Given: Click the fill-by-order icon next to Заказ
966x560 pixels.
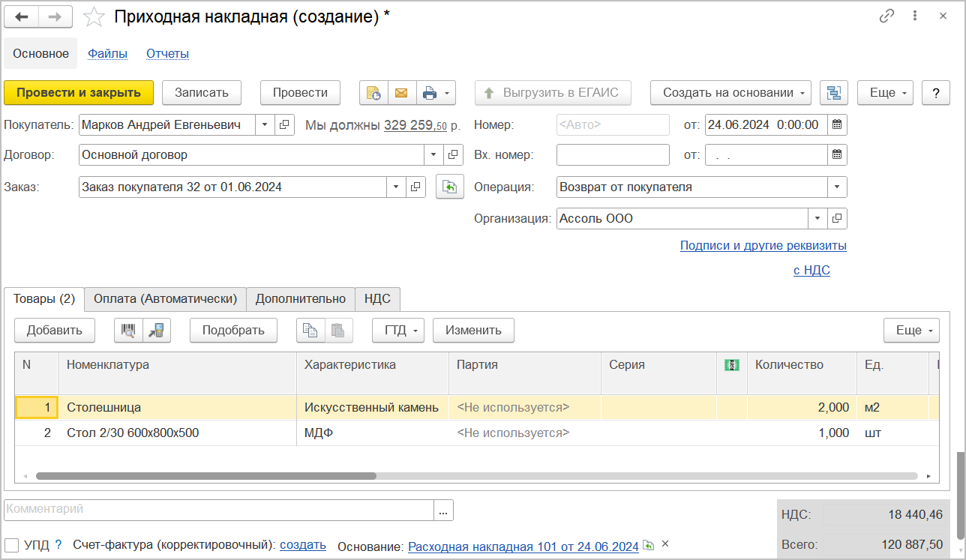Looking at the screenshot, I should tap(449, 187).
